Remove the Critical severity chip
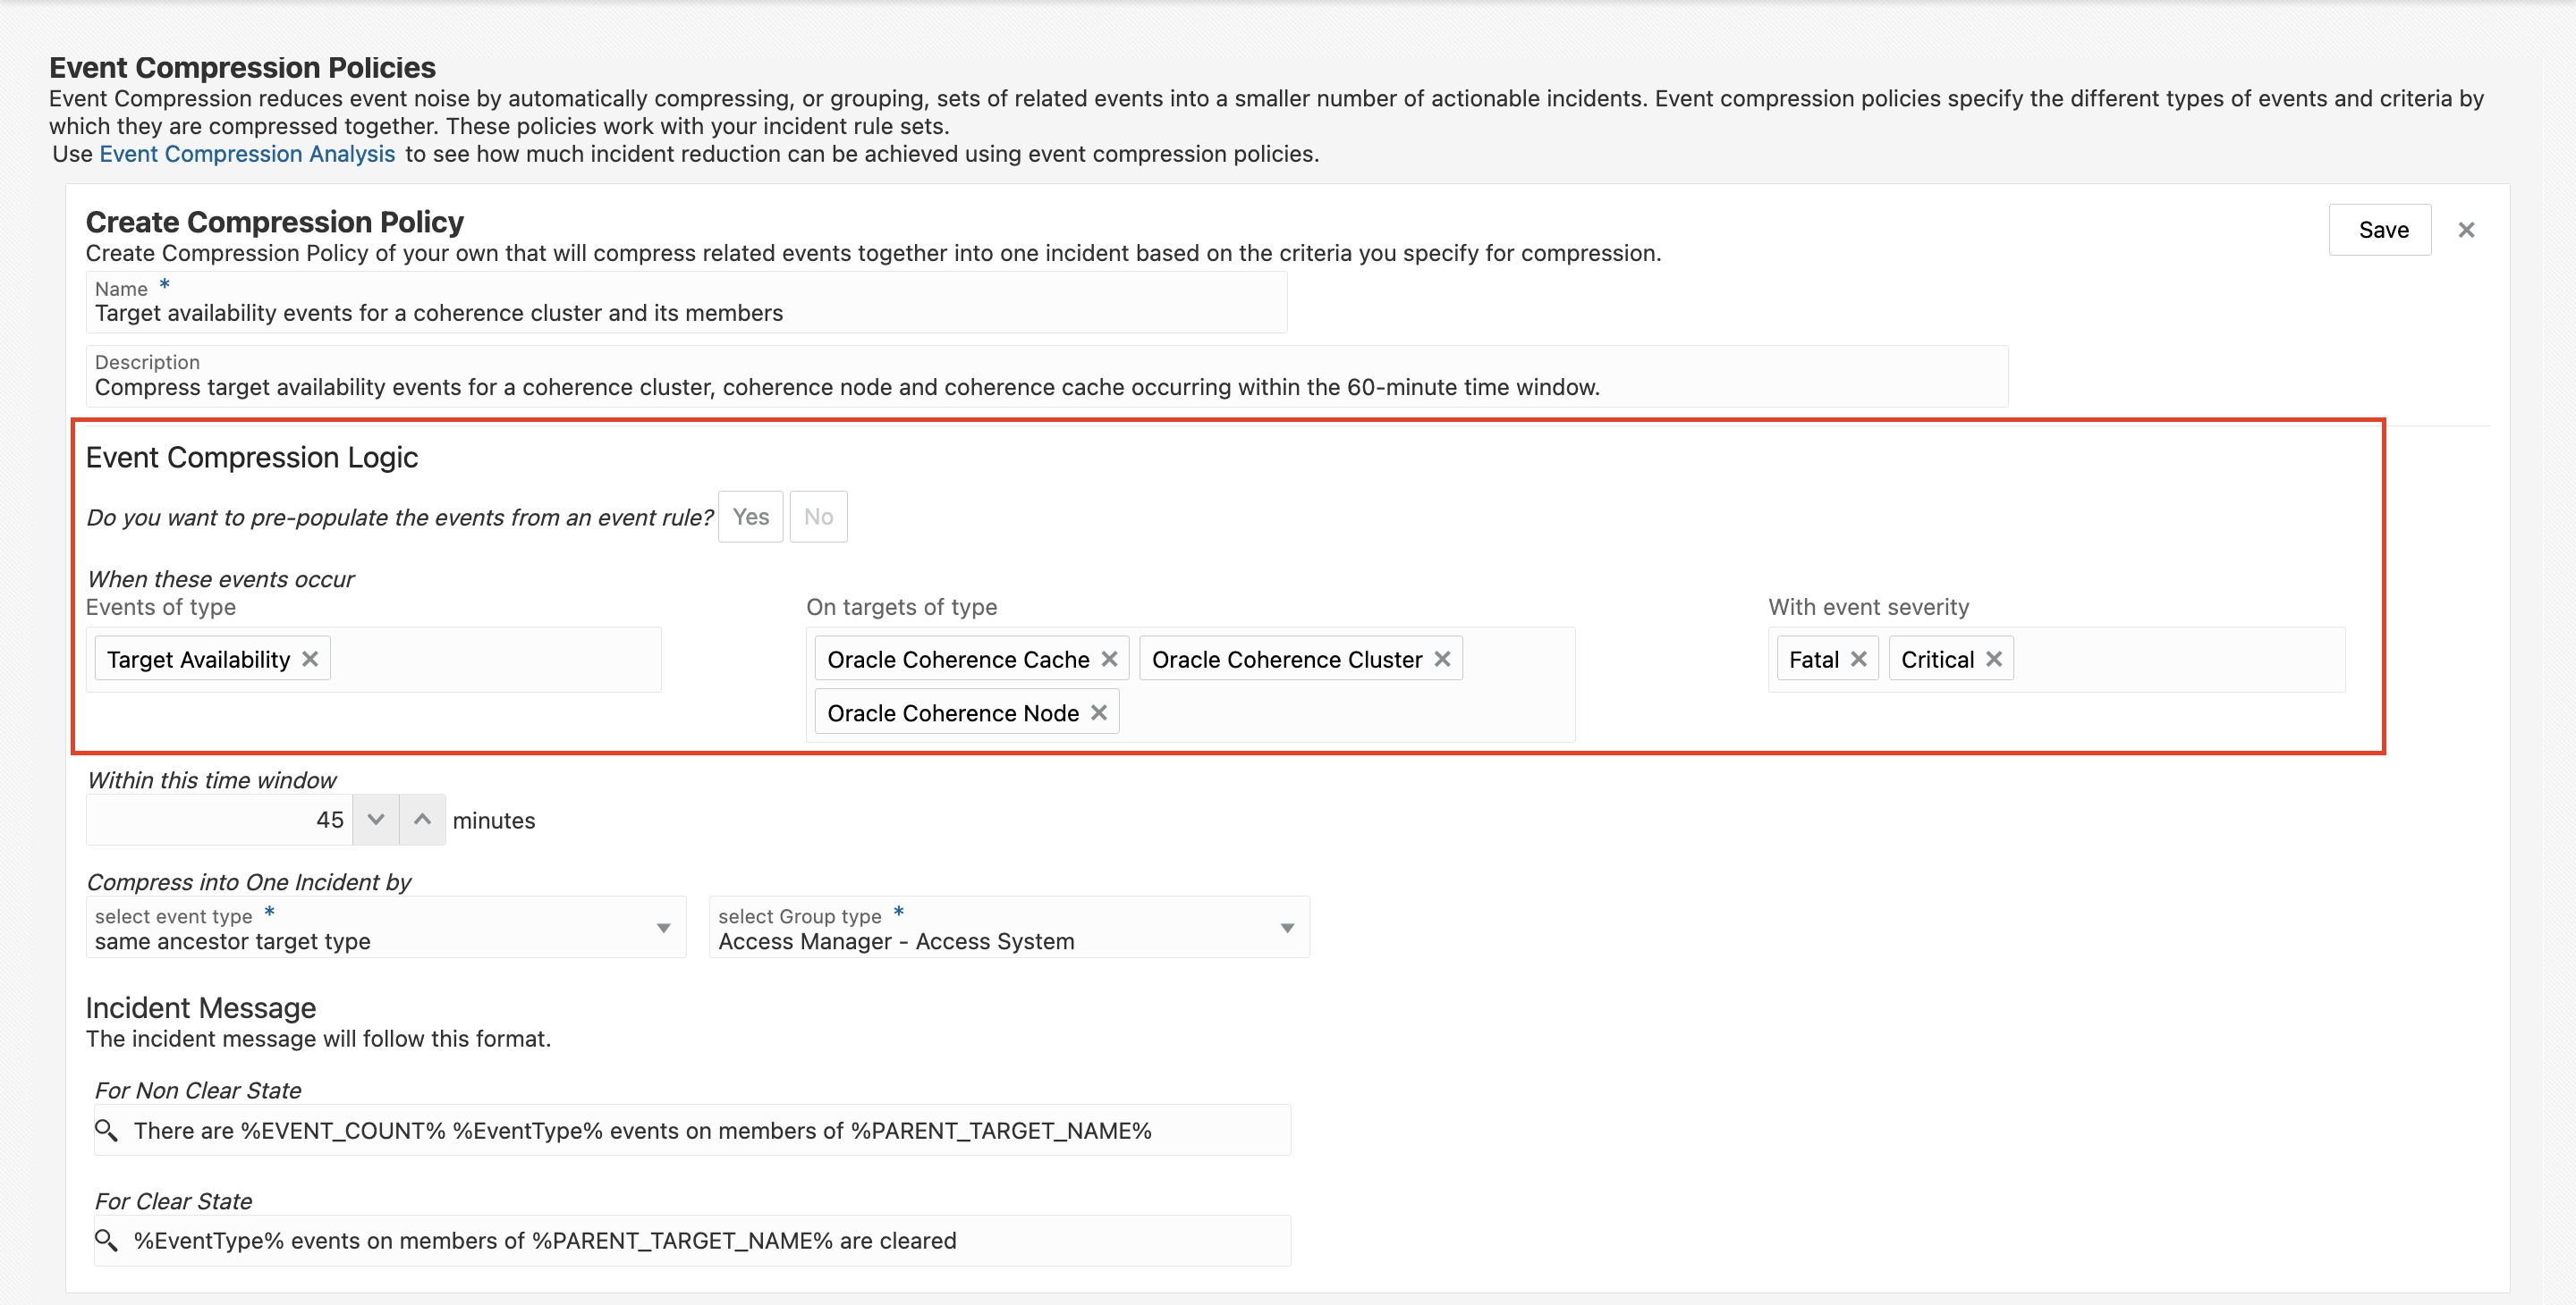This screenshot has height=1305, width=2576. pos(1994,660)
